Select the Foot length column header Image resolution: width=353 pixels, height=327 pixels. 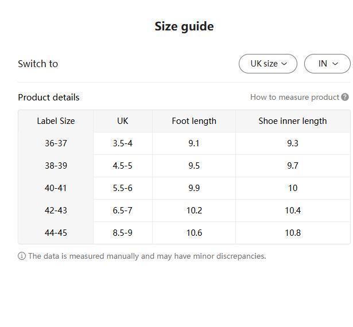pos(194,121)
